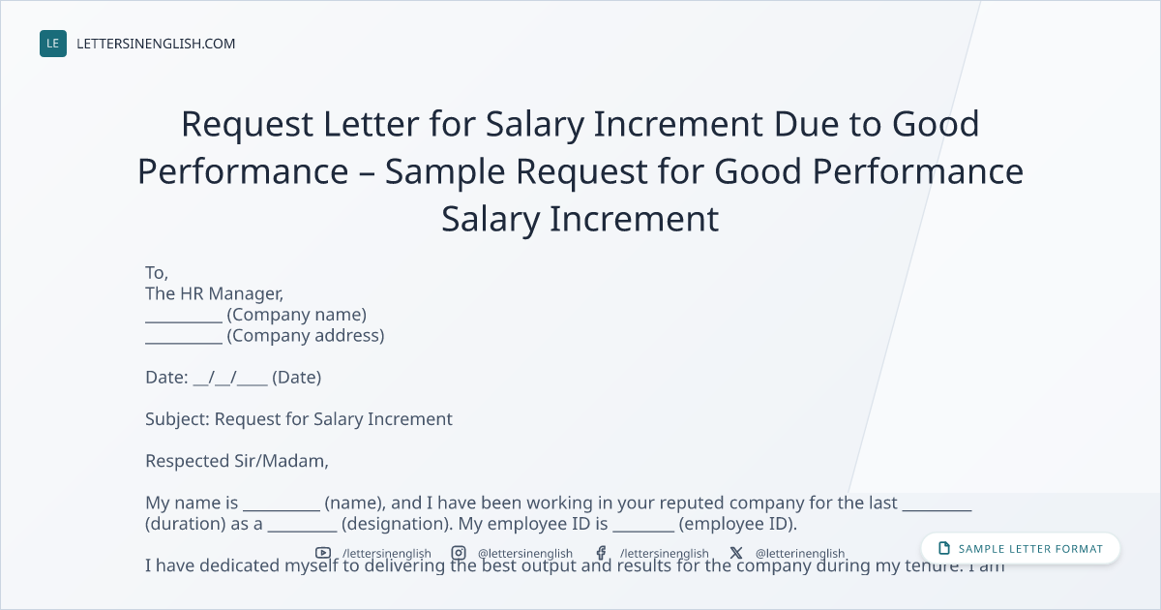This screenshot has height=610, width=1161.
Task: Open the LETTERSINENGLISH.COM site name
Action: pyautogui.click(x=156, y=44)
